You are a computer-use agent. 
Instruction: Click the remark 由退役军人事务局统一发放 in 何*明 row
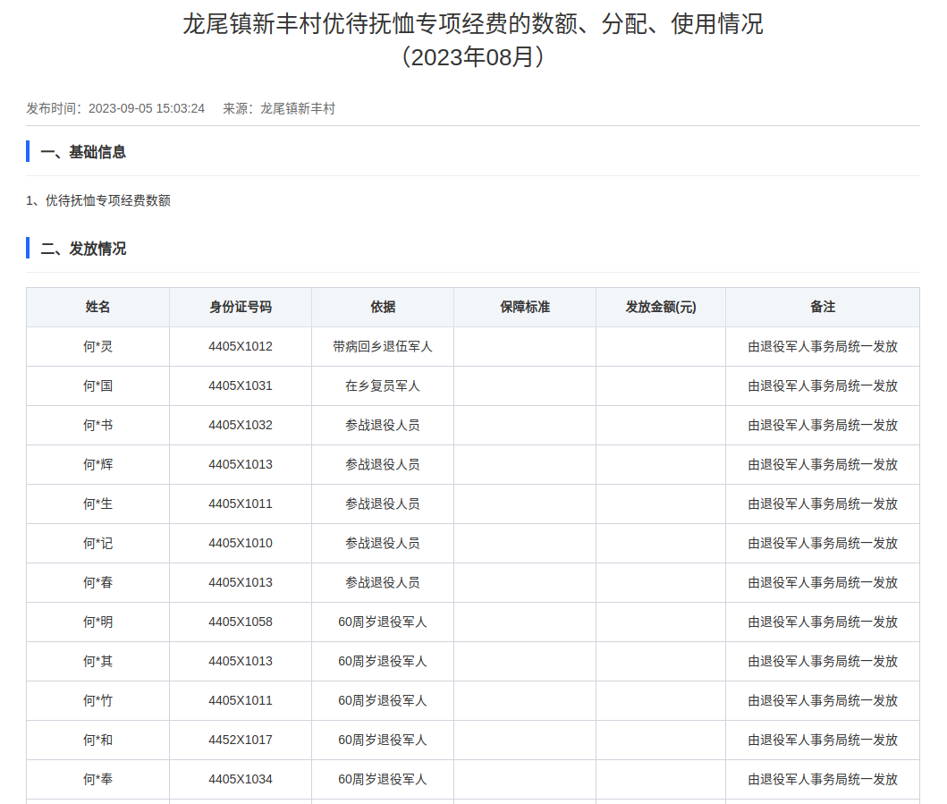pos(823,622)
